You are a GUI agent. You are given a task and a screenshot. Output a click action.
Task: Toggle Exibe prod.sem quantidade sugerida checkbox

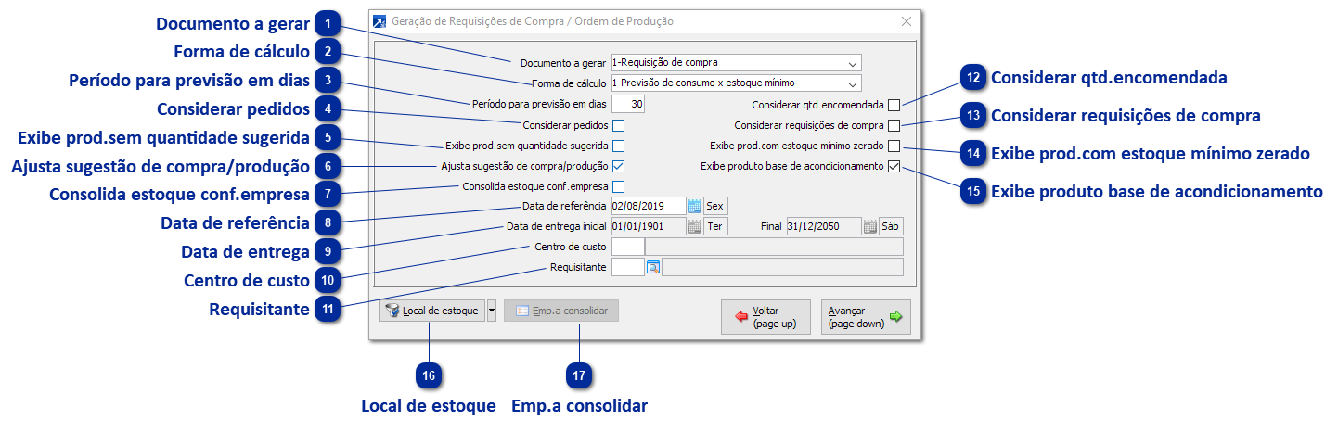click(x=618, y=146)
